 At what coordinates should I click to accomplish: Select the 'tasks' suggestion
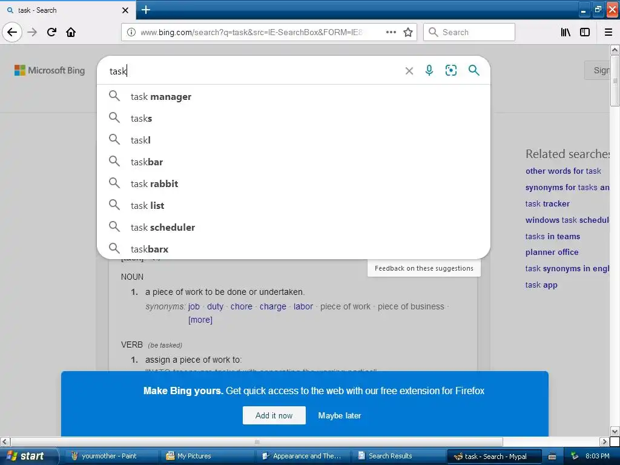[x=294, y=118]
